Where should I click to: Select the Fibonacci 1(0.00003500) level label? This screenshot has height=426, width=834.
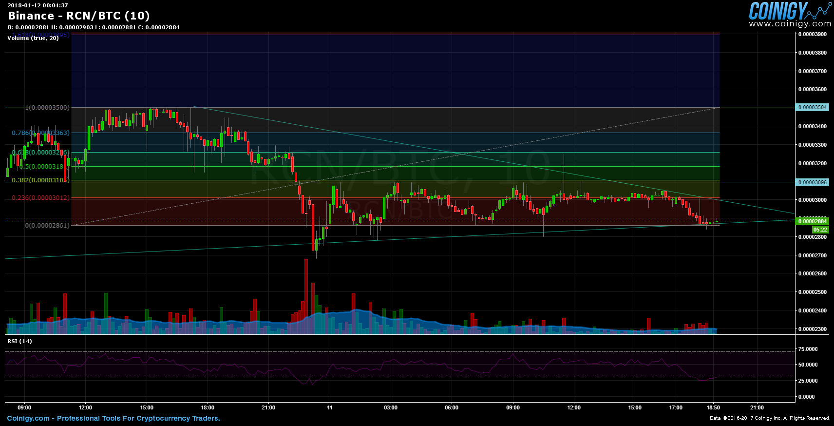(x=47, y=107)
